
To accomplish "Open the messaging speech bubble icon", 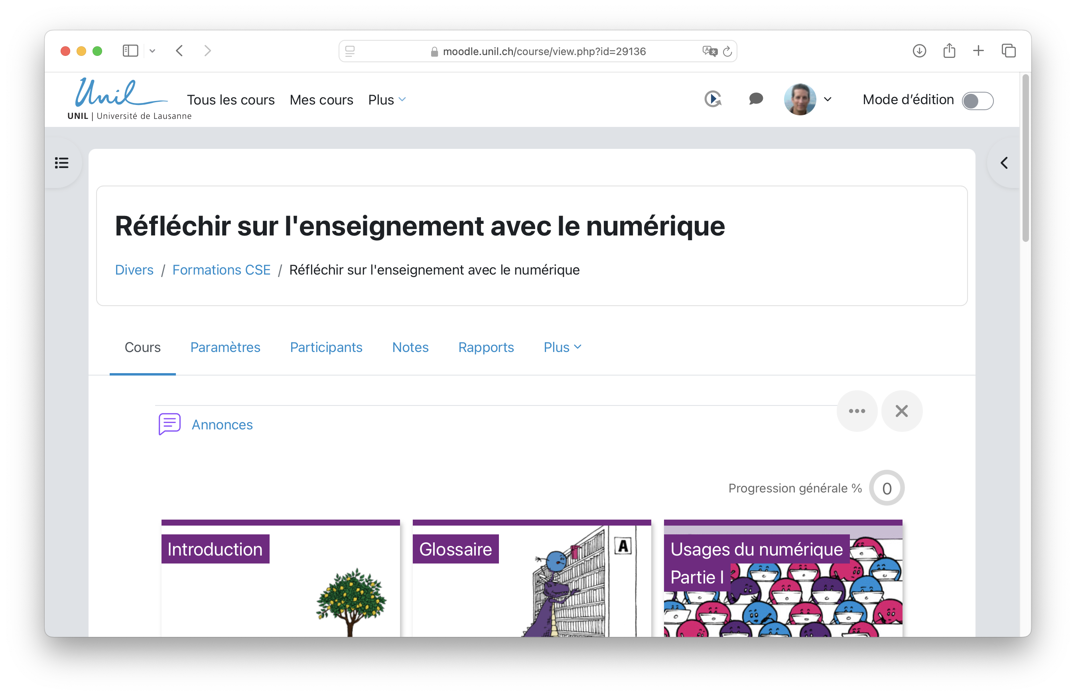I will [755, 99].
